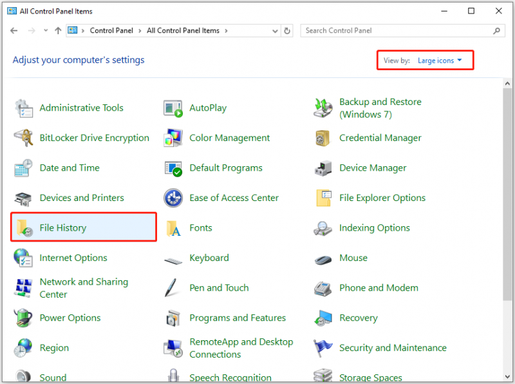This screenshot has width=515, height=384.
Task: Open the Recovery icon
Action: (x=323, y=318)
